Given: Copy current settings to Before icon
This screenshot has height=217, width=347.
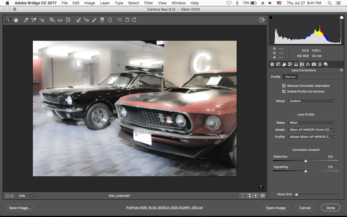Looking at the screenshot, I should coord(256,196).
